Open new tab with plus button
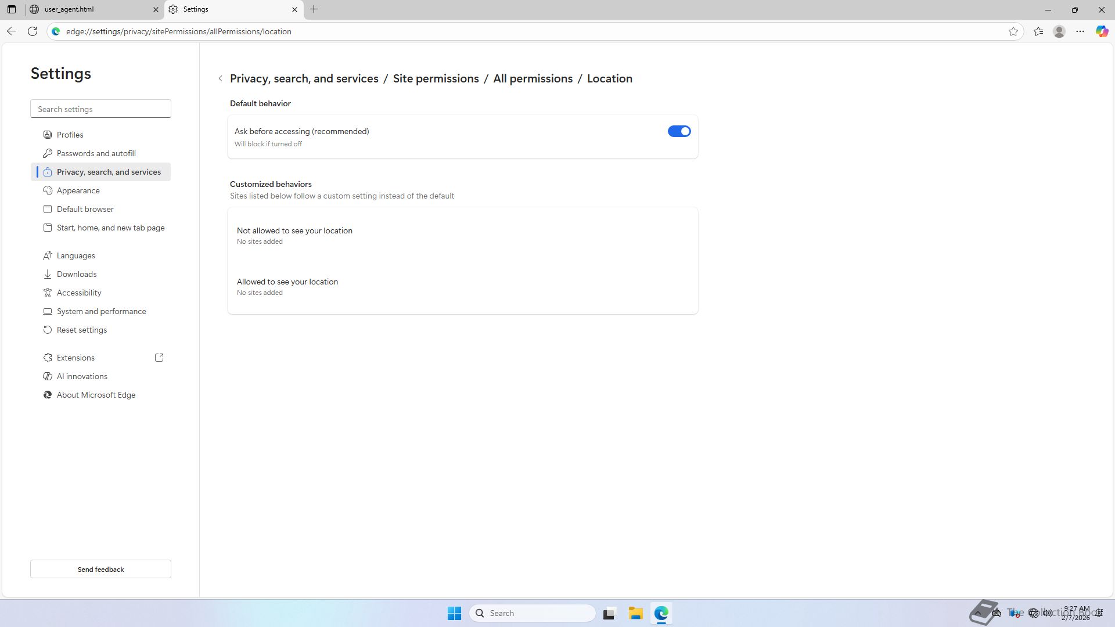Screen dimensions: 1115x627 pyautogui.click(x=314, y=9)
